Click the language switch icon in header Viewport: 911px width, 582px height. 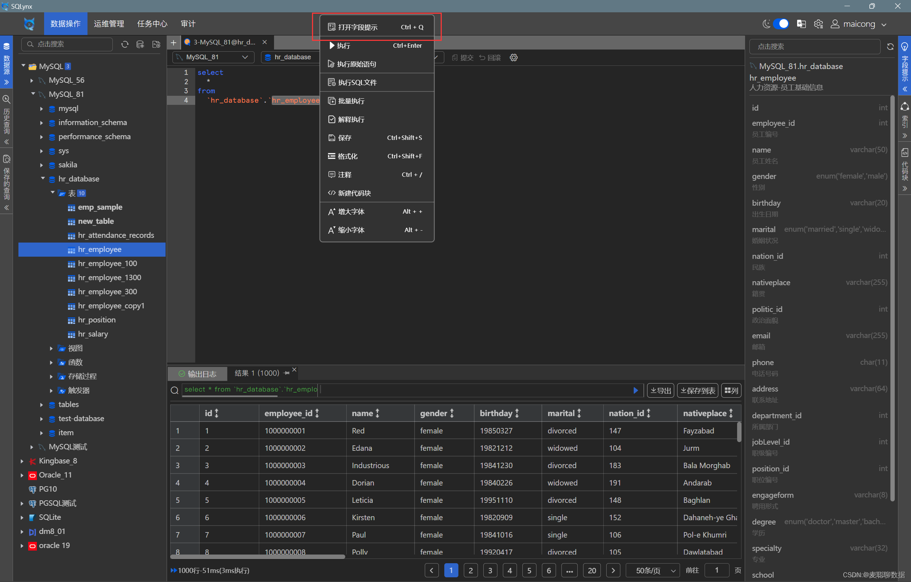click(801, 24)
